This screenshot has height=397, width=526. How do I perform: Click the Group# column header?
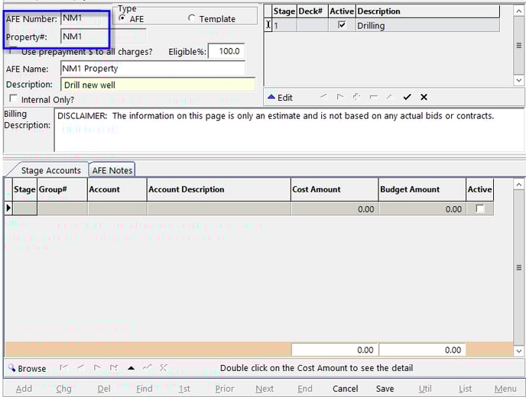pos(63,189)
